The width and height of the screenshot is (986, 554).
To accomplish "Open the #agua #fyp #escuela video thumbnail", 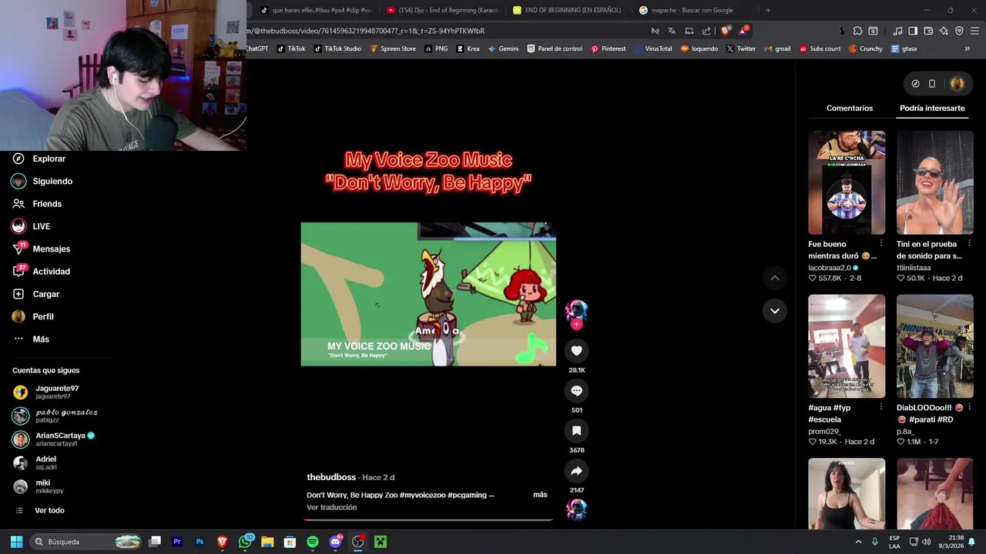I will [847, 346].
